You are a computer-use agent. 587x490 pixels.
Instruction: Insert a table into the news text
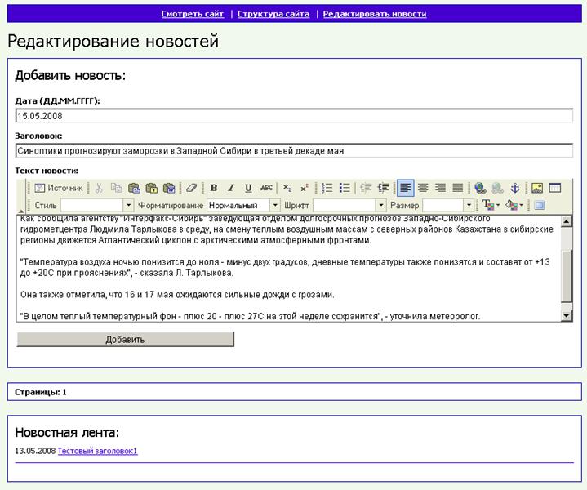[x=555, y=188]
